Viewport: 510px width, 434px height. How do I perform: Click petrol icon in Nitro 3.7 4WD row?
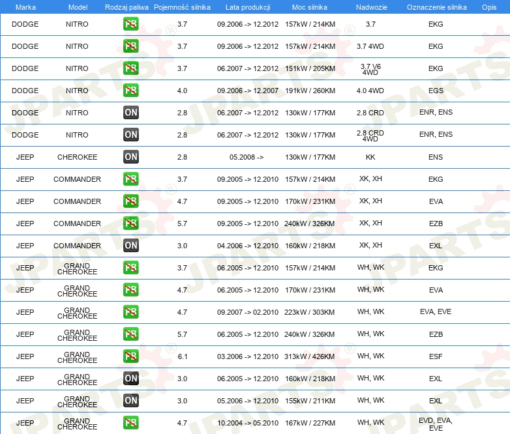point(130,46)
